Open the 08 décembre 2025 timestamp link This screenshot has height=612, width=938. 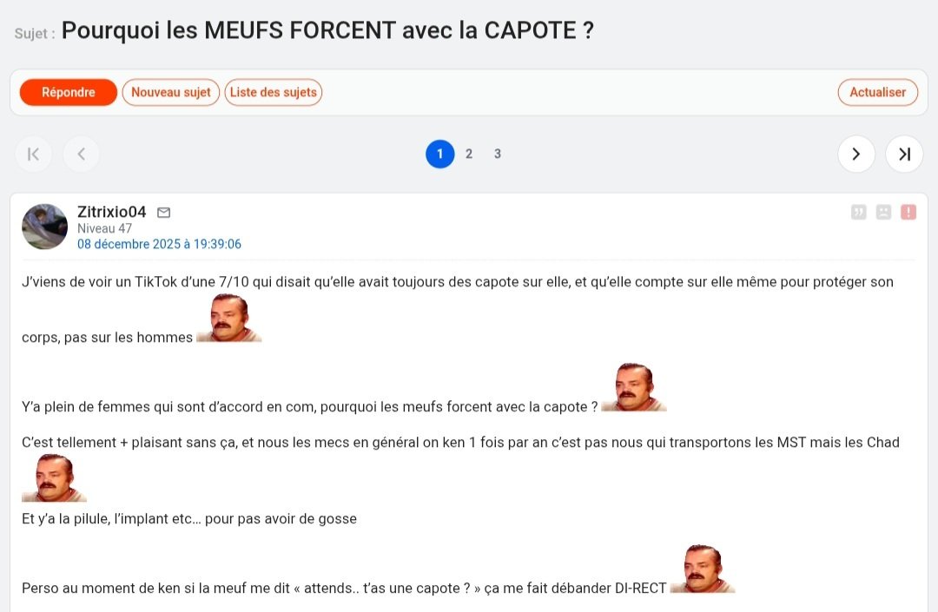click(x=159, y=245)
